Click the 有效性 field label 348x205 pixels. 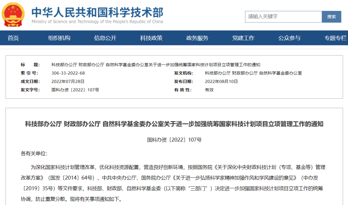point(183,90)
